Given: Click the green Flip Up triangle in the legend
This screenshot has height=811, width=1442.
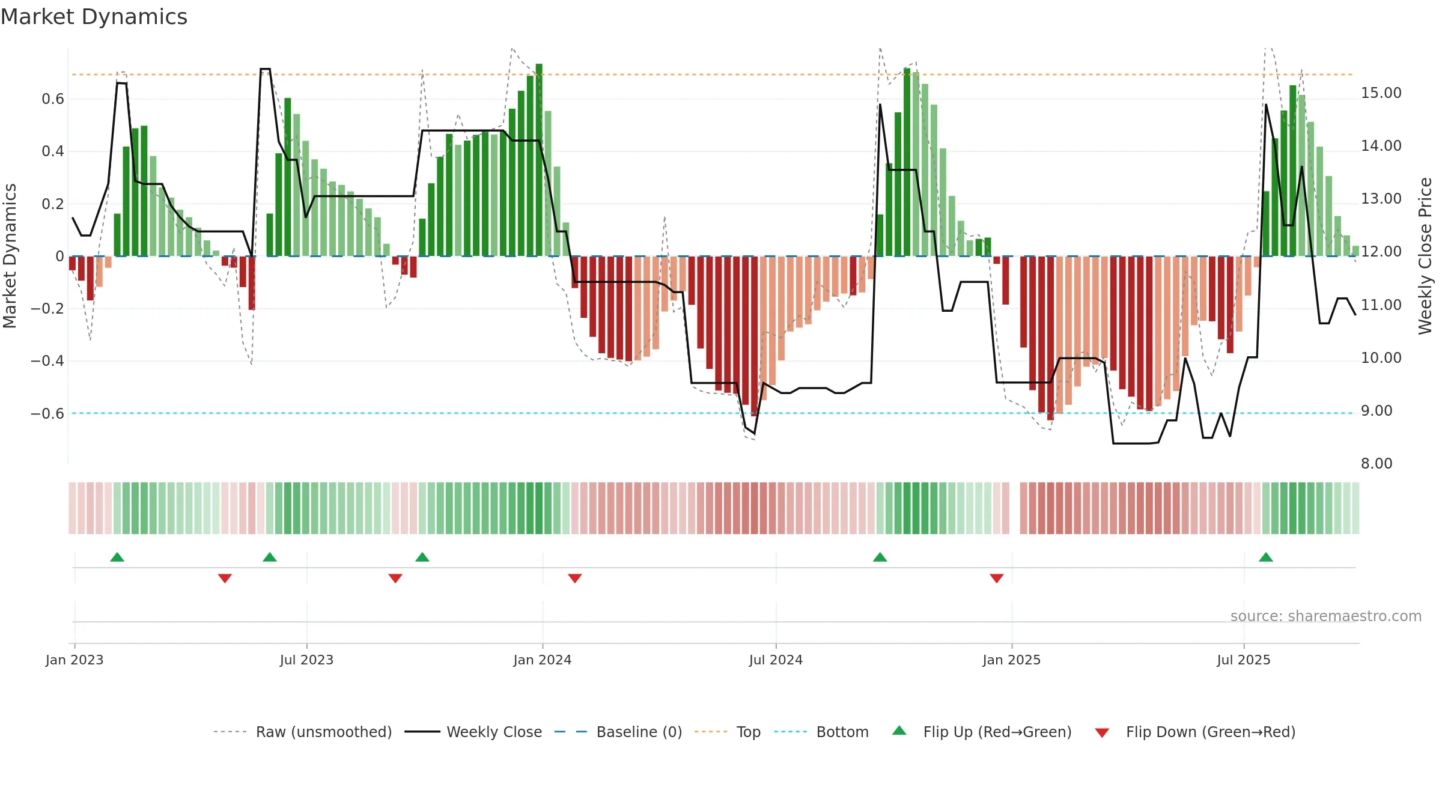Looking at the screenshot, I should [899, 731].
